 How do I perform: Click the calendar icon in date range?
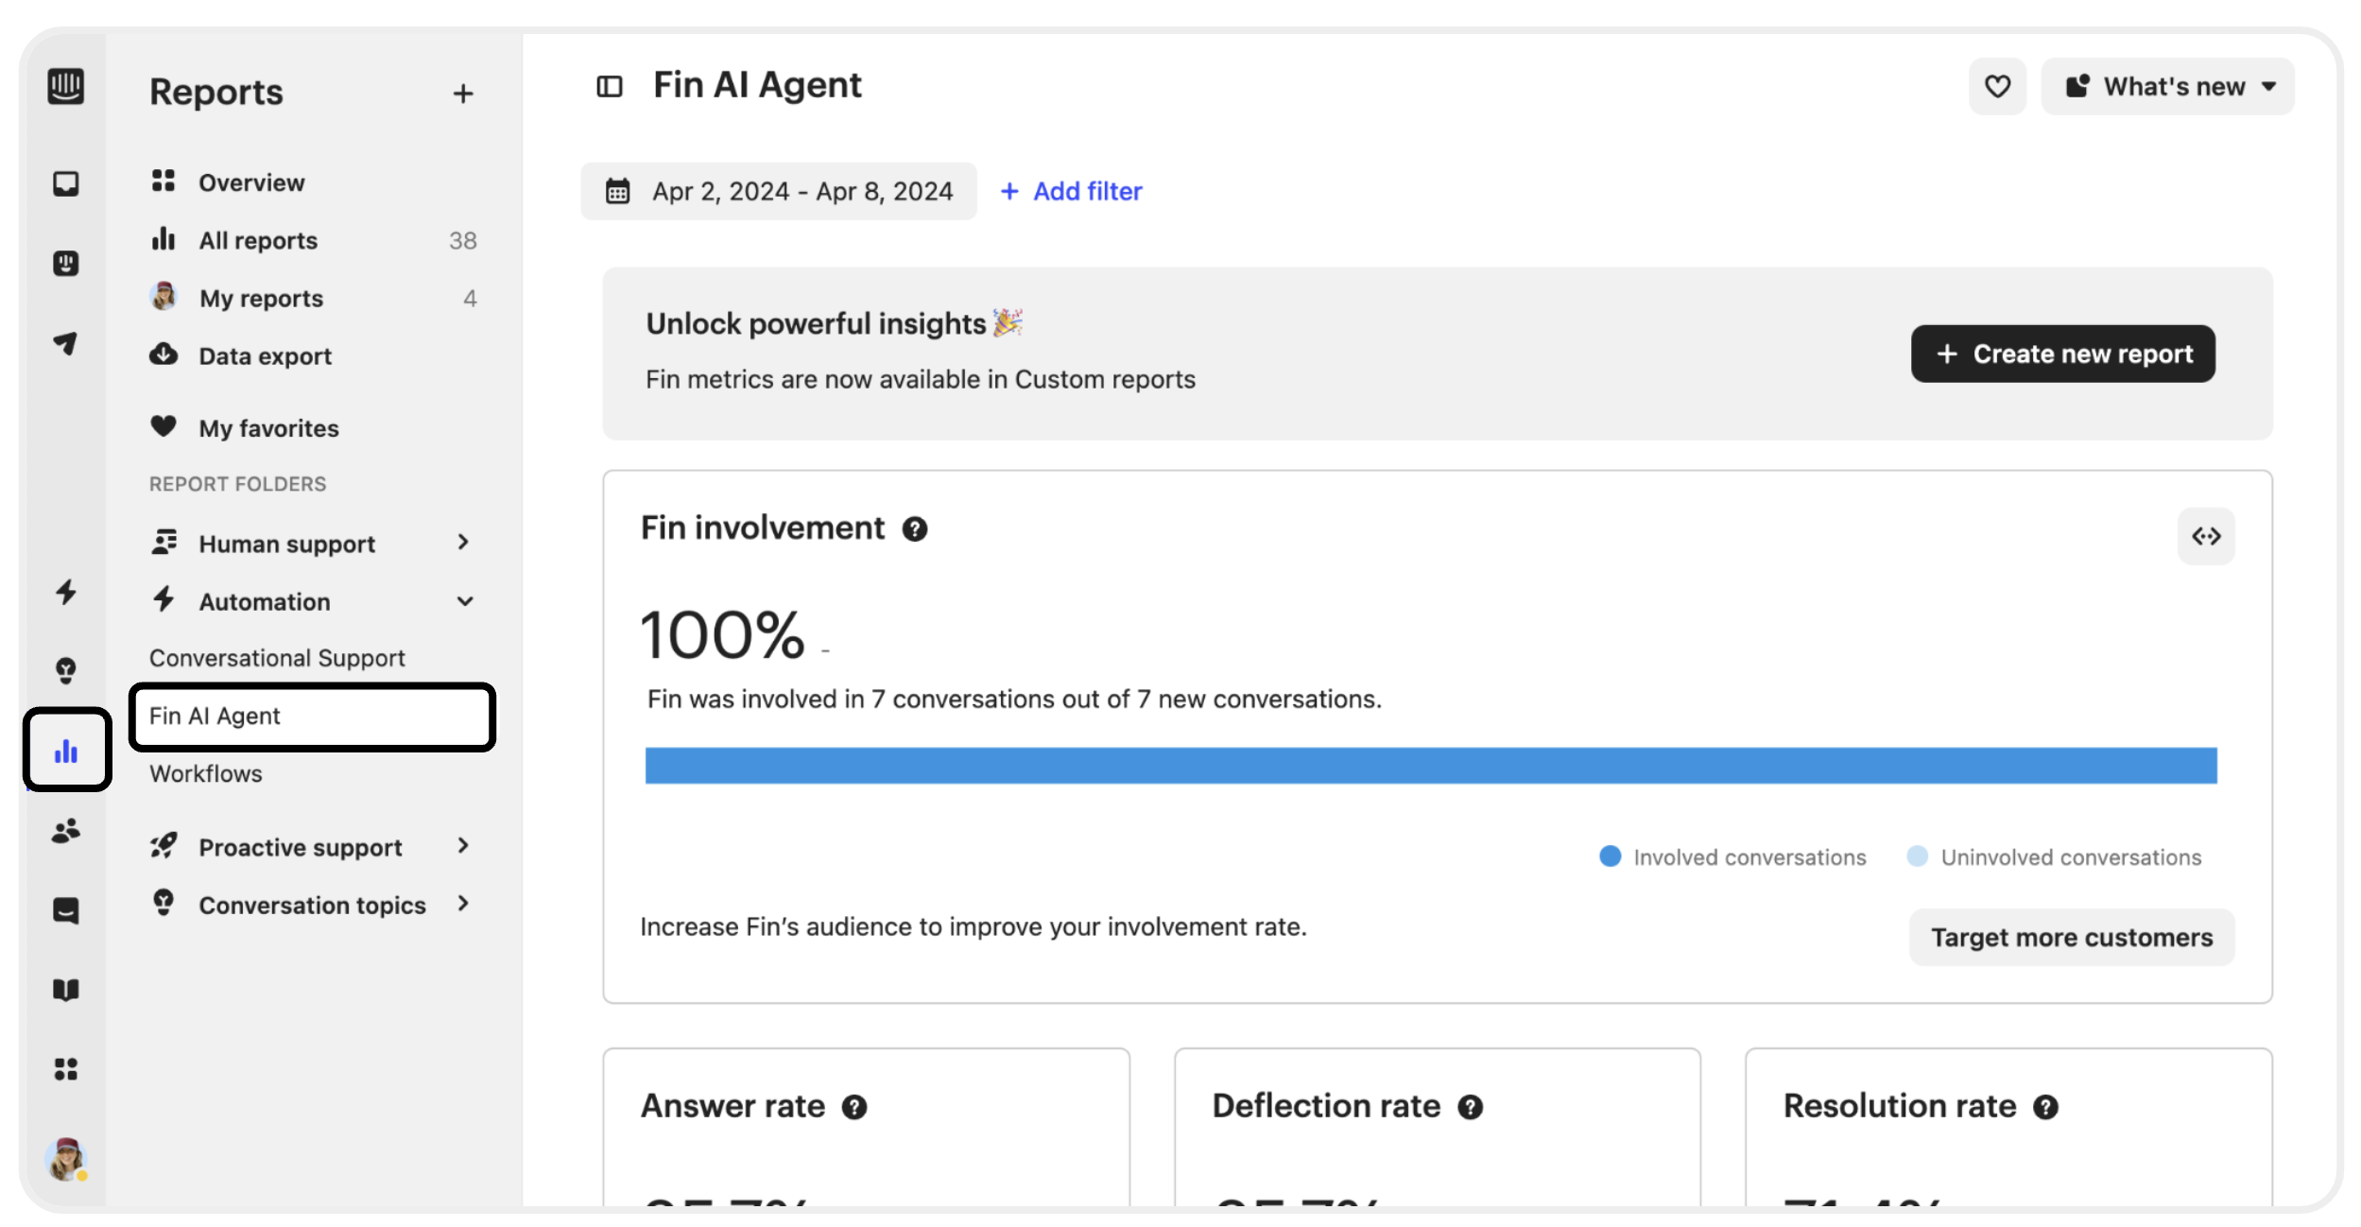pyautogui.click(x=617, y=192)
